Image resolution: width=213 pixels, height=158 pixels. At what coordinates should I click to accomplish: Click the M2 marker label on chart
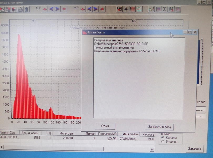[134, 21]
